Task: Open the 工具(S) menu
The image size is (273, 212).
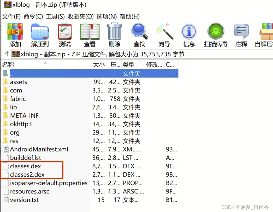Action: click(x=55, y=16)
